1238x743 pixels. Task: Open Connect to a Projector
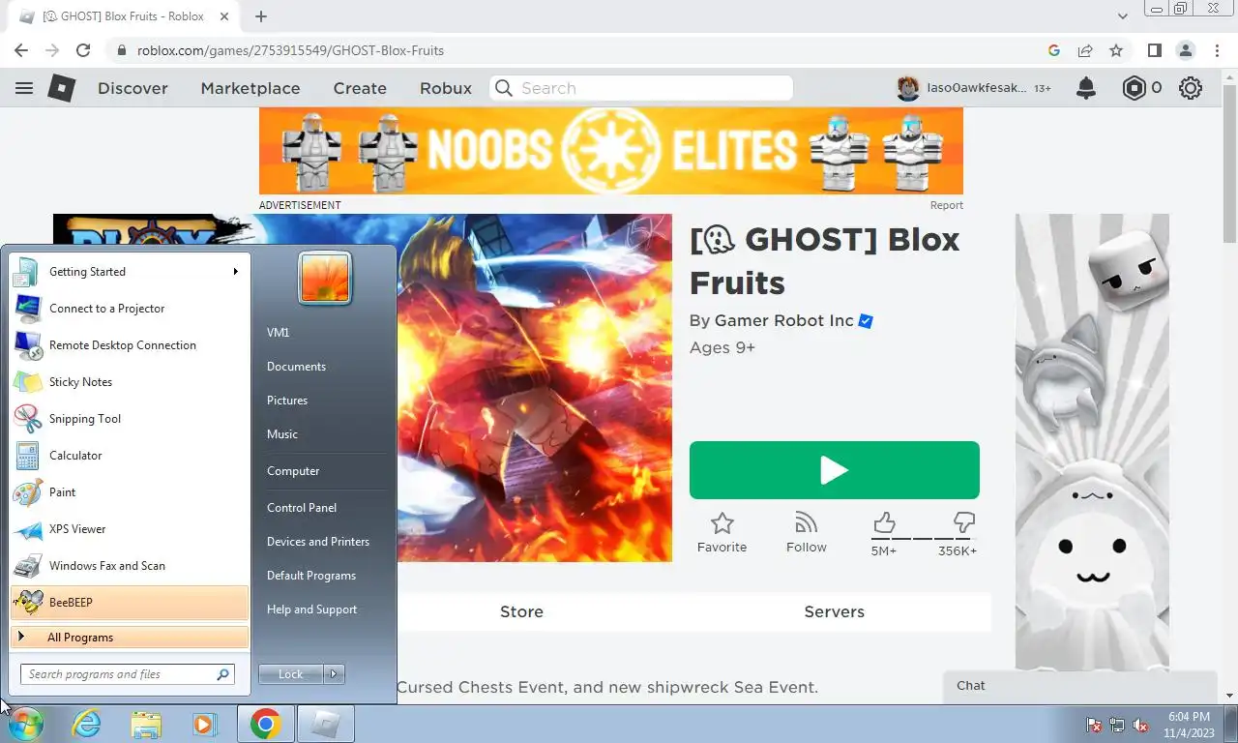(x=130, y=309)
